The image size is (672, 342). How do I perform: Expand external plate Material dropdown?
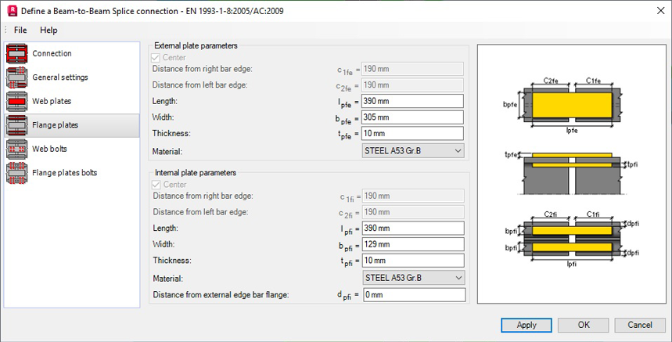tap(413, 150)
